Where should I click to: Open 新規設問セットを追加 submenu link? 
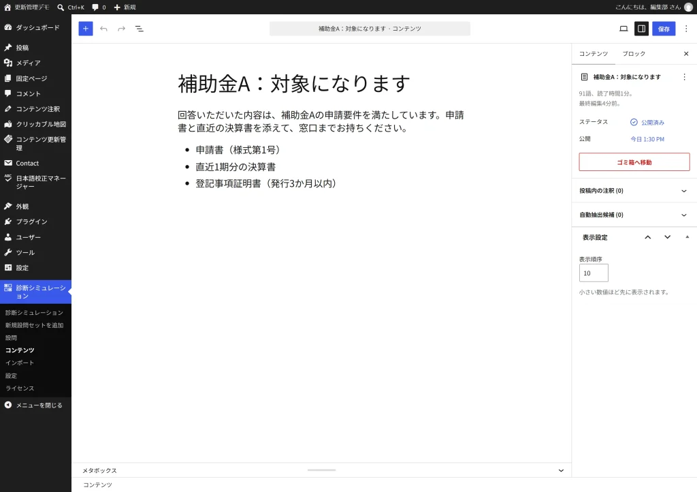[34, 325]
